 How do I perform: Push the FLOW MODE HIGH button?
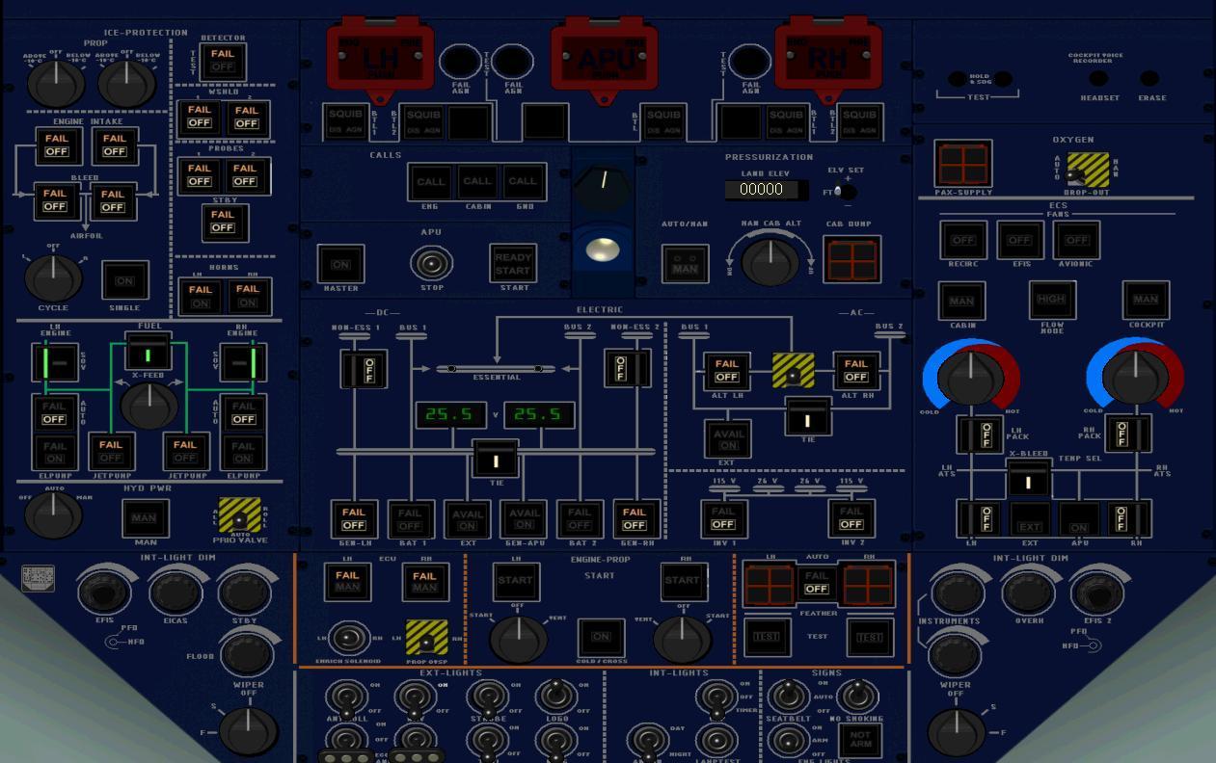click(1051, 300)
